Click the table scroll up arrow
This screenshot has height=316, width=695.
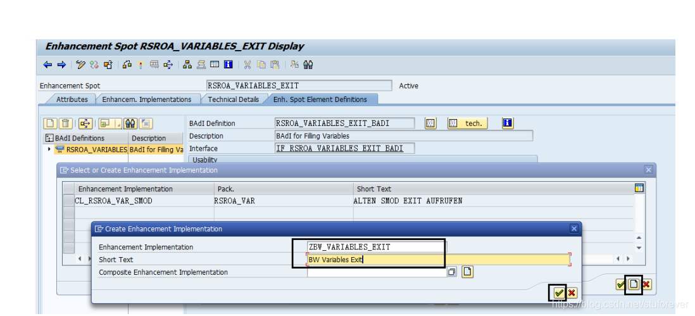click(x=639, y=239)
